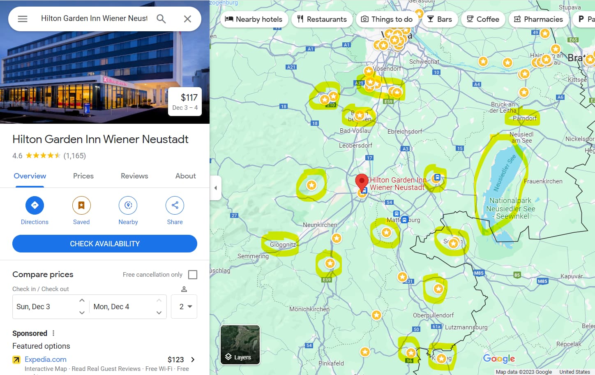This screenshot has width=595, height=375.
Task: Click the Parndorf town label
Action: click(x=525, y=118)
